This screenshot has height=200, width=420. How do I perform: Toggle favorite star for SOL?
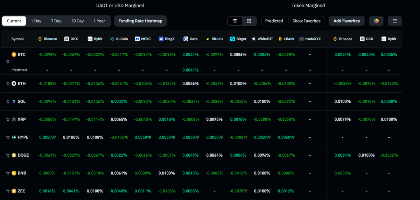click(8, 101)
